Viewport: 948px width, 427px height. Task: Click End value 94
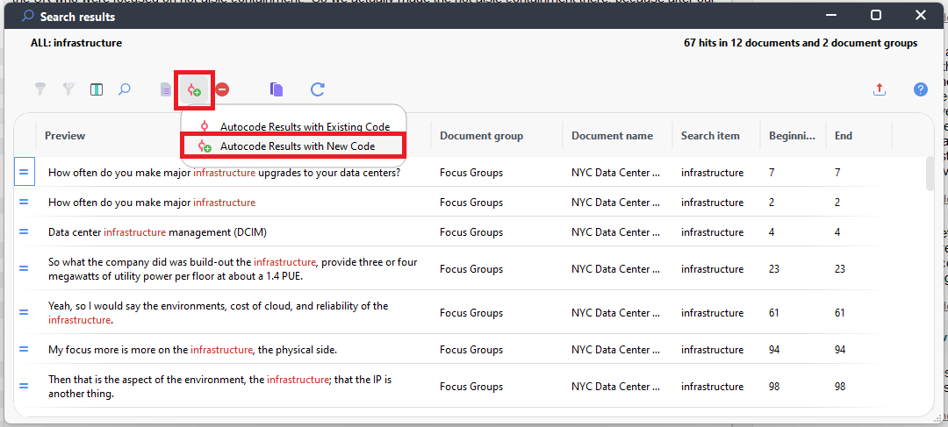pyautogui.click(x=840, y=350)
